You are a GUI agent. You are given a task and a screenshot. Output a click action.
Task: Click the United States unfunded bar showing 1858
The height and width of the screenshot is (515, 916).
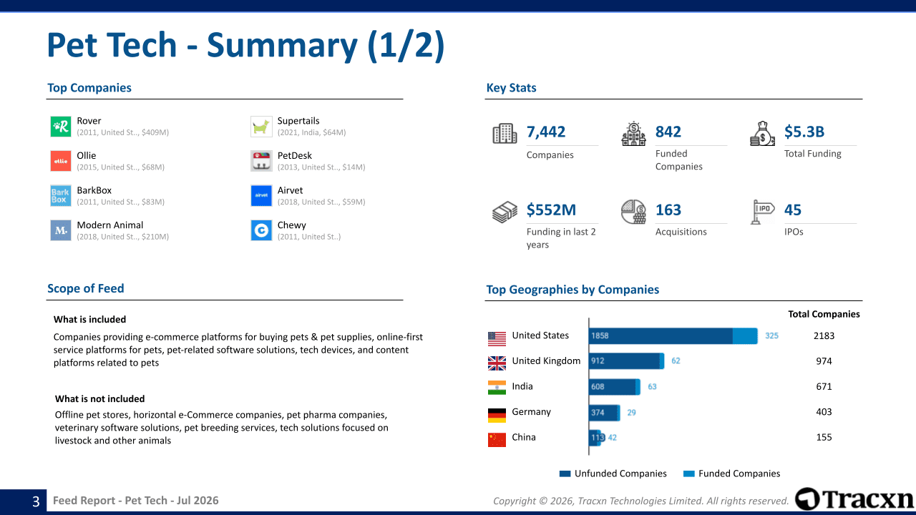coord(661,335)
